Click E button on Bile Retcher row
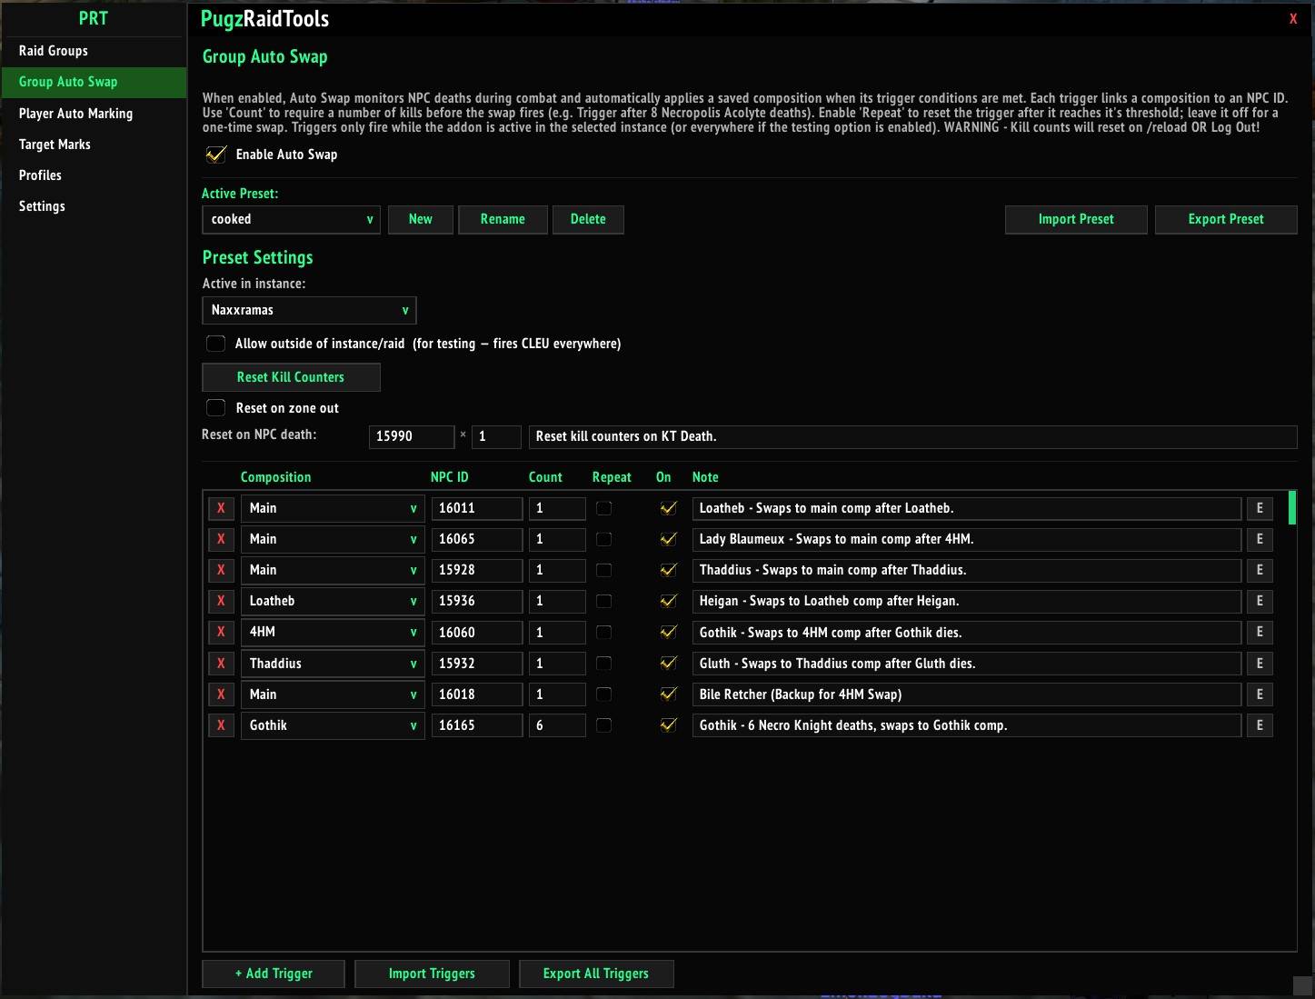The image size is (1315, 999). coord(1260,694)
